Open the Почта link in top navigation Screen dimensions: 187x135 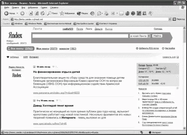point(80,29)
